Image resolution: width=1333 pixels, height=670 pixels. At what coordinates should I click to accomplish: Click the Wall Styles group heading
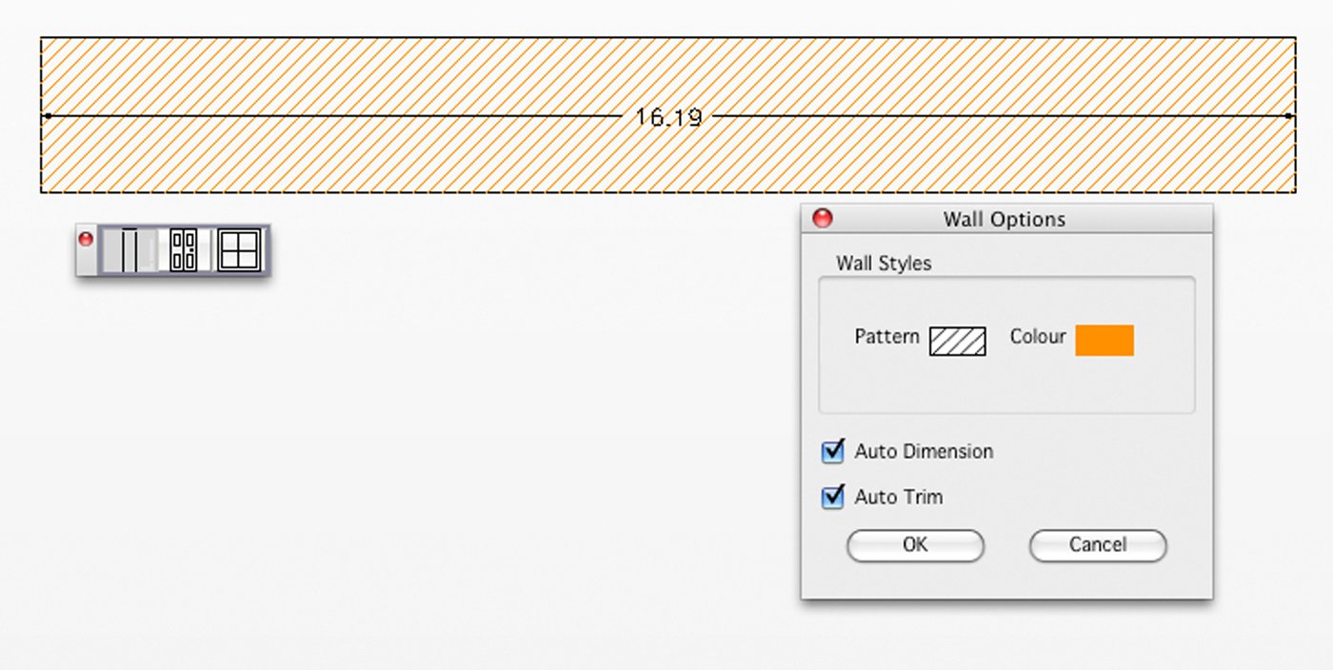point(884,263)
